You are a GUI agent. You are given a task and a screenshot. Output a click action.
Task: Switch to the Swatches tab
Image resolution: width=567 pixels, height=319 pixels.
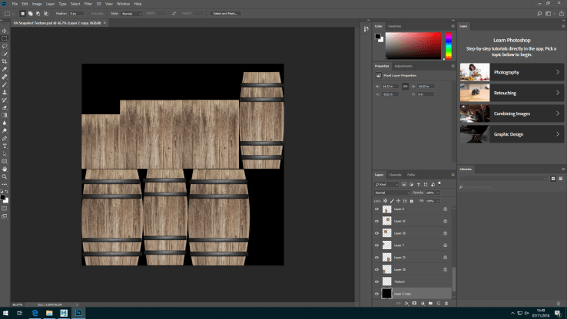click(394, 26)
